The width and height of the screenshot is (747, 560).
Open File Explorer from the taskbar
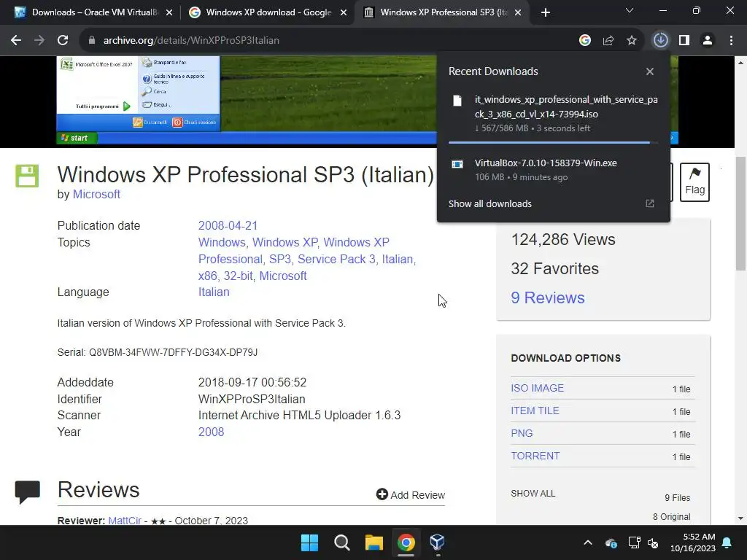374,542
